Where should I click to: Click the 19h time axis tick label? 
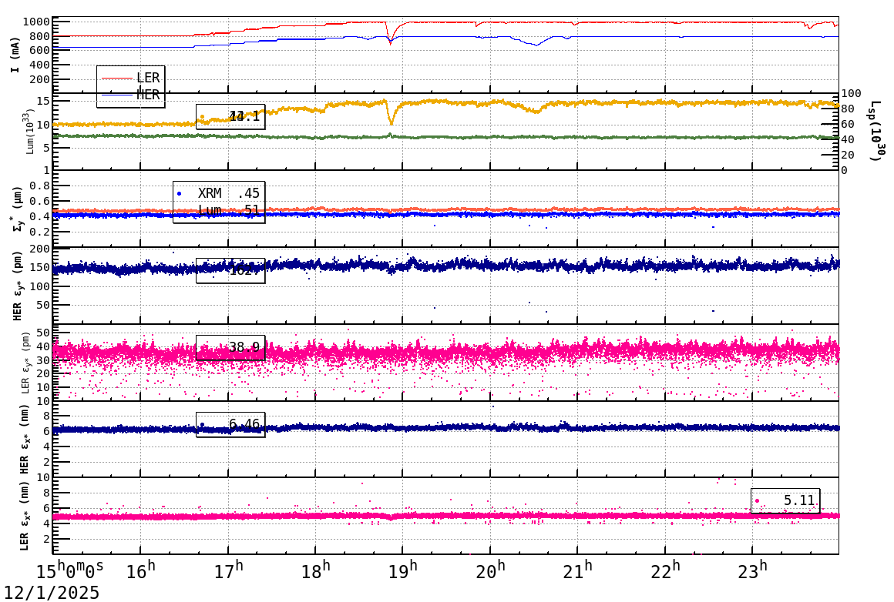pyautogui.click(x=402, y=570)
